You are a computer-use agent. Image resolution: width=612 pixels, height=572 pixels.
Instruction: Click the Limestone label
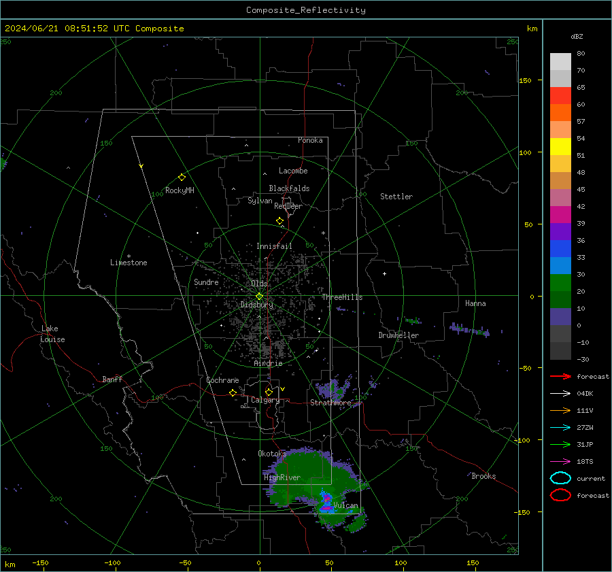[129, 263]
